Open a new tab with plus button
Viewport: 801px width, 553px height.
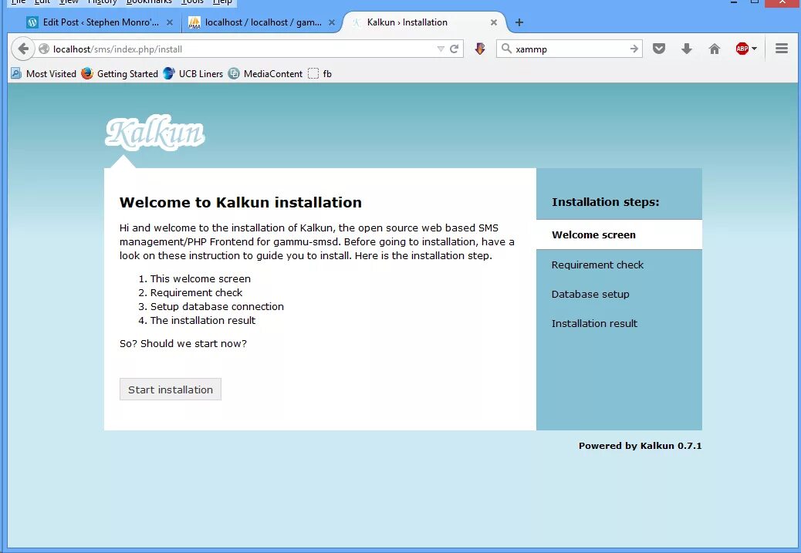click(519, 22)
